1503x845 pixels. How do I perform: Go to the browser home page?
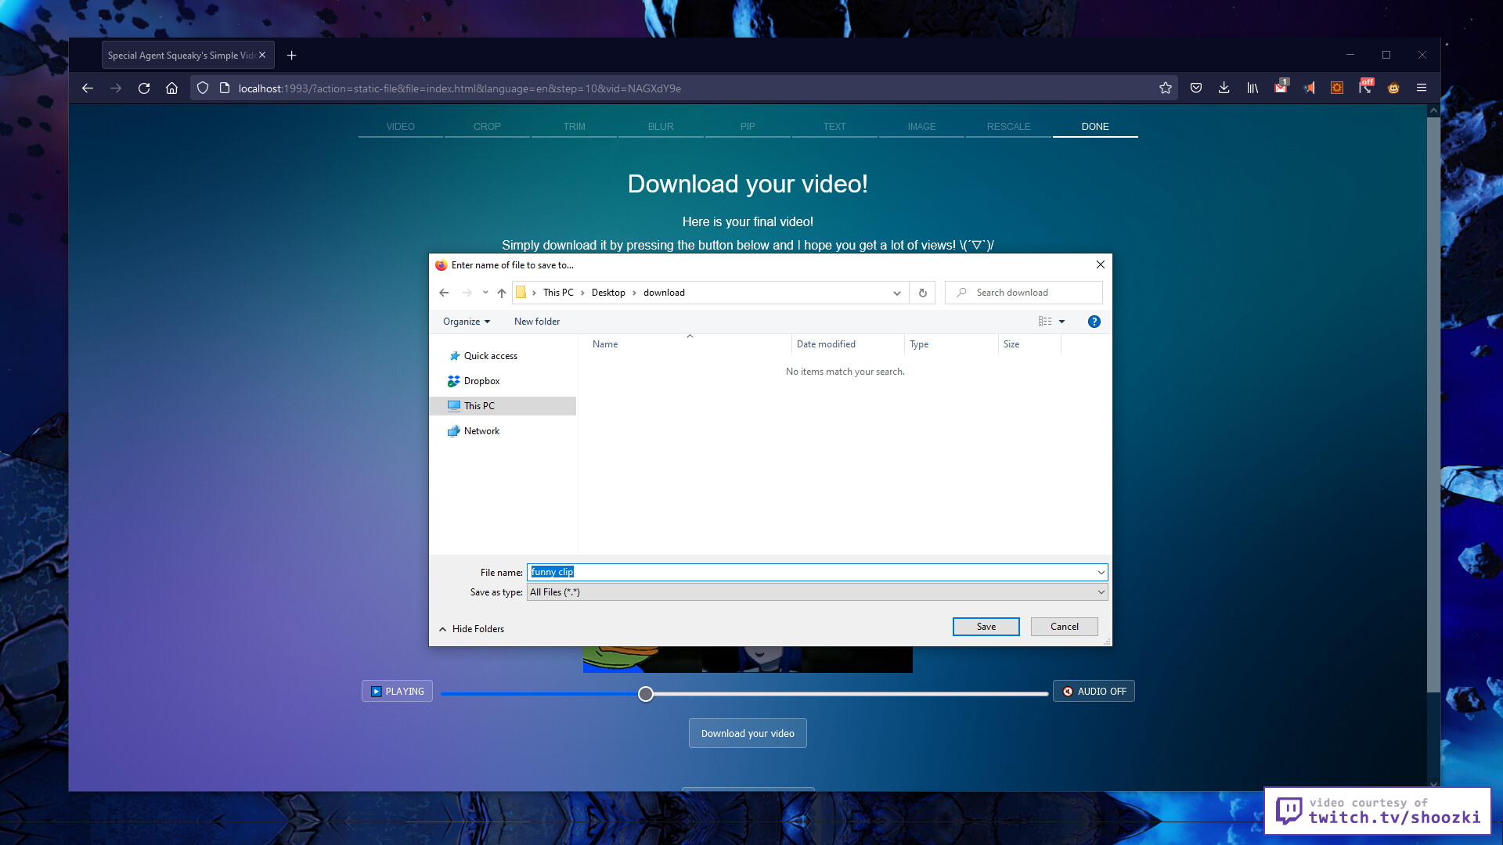point(172,88)
